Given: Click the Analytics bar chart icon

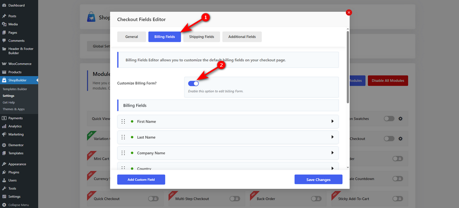Looking at the screenshot, I should [4, 126].
